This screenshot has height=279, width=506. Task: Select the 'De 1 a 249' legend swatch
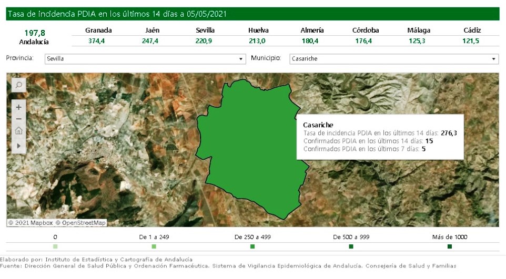pos(154,246)
